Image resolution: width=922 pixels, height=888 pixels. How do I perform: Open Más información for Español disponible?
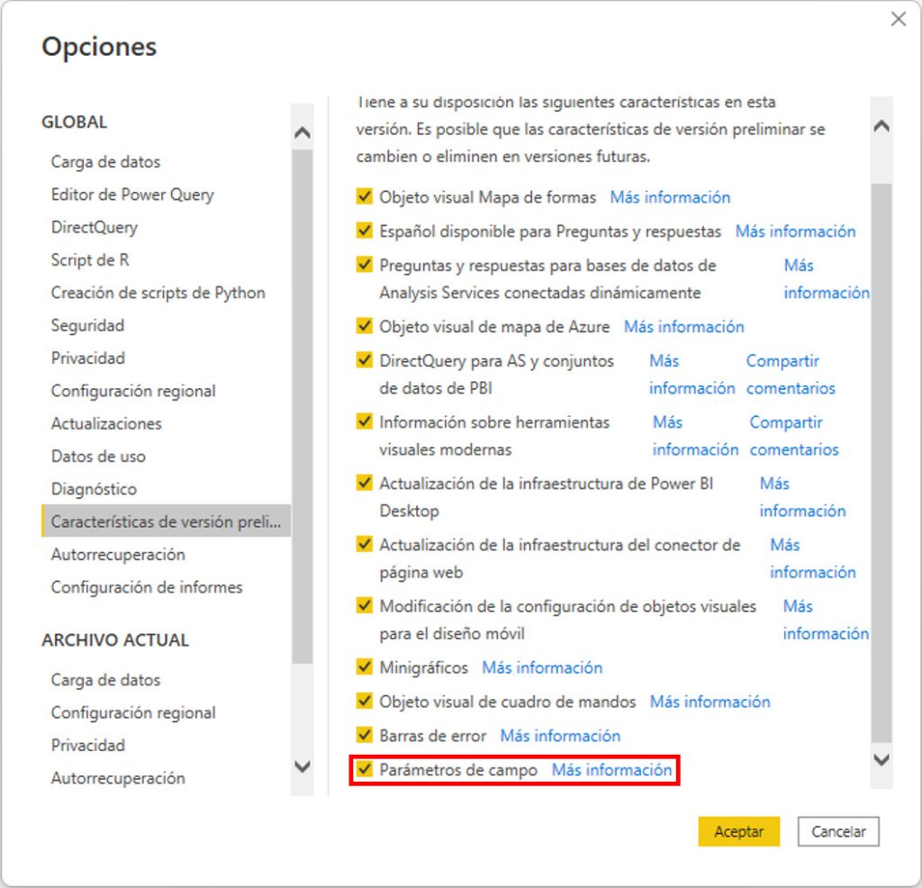click(x=796, y=231)
